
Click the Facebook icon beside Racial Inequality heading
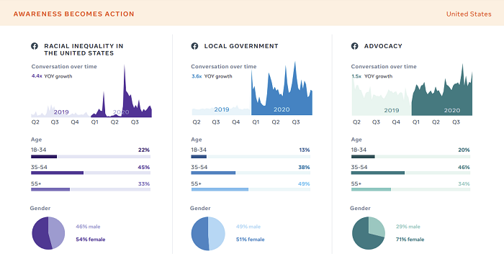tap(35, 46)
